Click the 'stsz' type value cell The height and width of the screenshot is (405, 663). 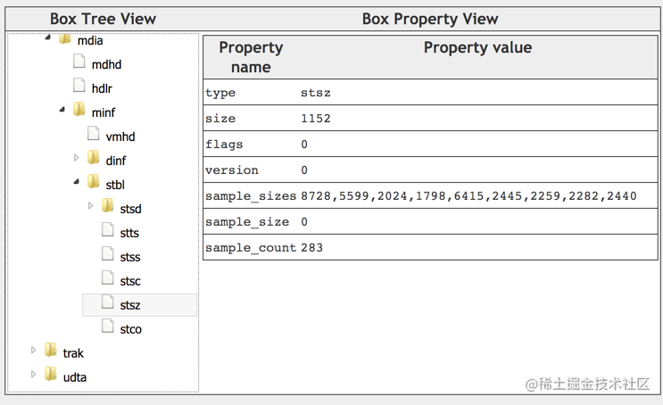click(x=316, y=93)
